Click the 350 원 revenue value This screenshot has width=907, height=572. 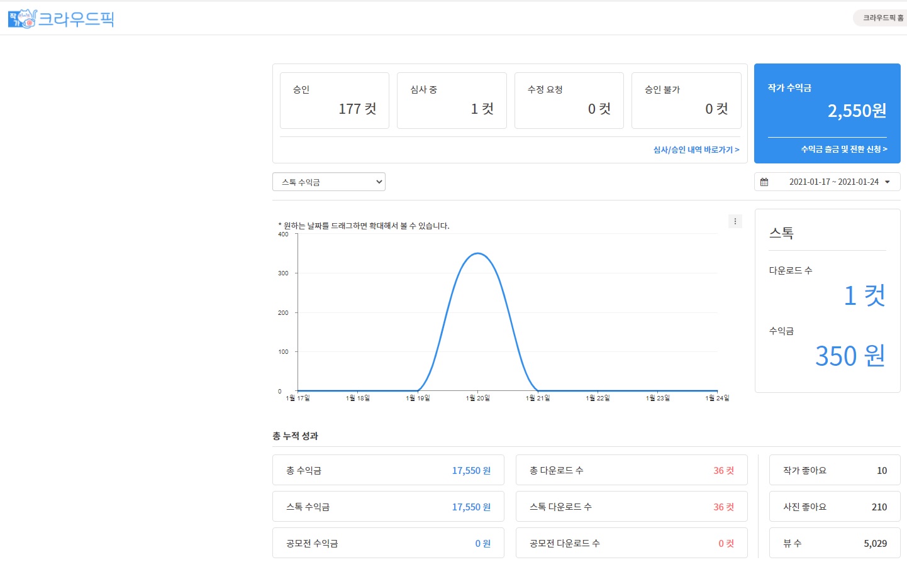[850, 356]
